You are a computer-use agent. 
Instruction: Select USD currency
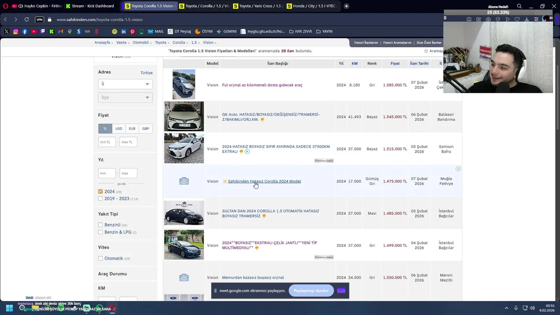119,129
